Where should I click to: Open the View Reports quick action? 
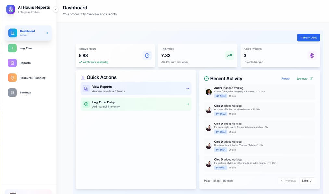click(136, 89)
